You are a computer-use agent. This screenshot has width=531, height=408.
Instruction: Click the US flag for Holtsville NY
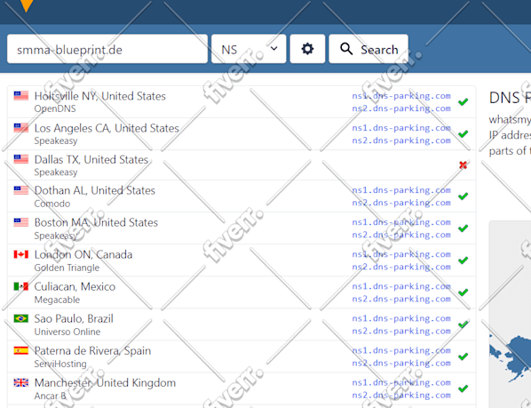tap(21, 96)
